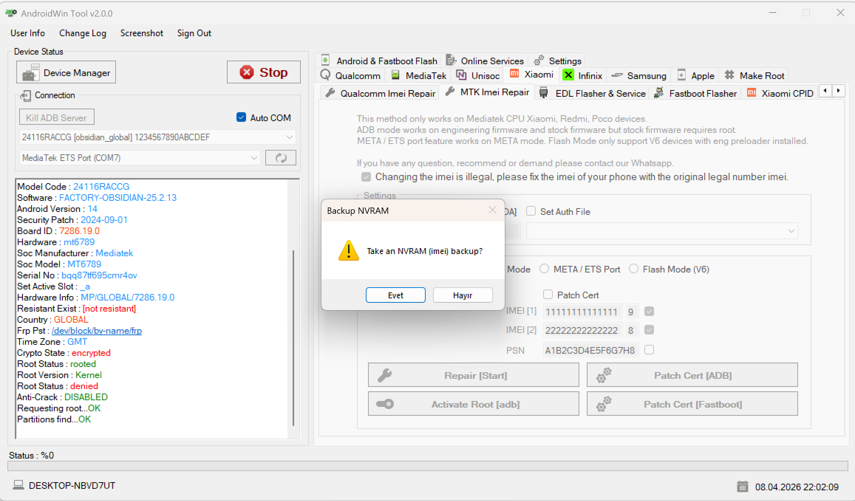Image resolution: width=855 pixels, height=501 pixels.
Task: Select the Qualcomm brand icon
Action: coord(326,75)
